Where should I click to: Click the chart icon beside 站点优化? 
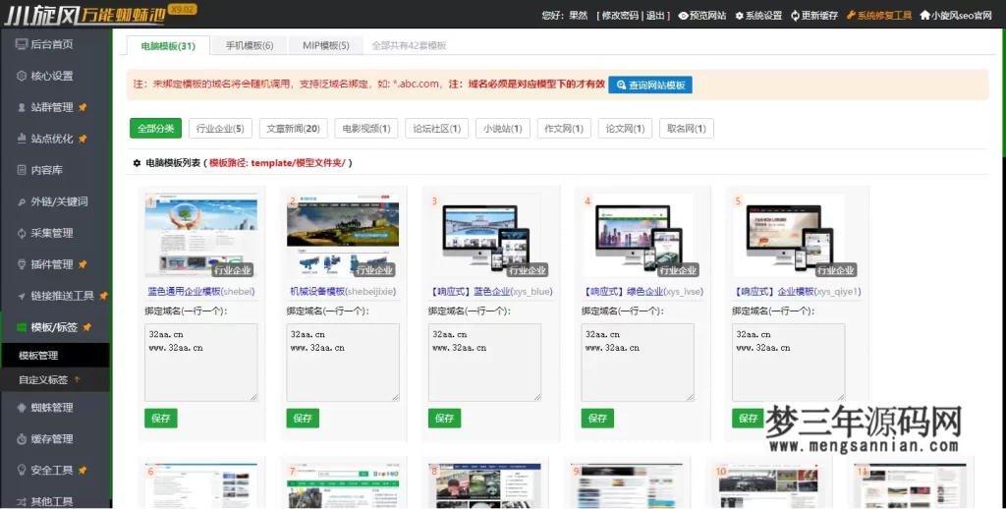[22, 139]
